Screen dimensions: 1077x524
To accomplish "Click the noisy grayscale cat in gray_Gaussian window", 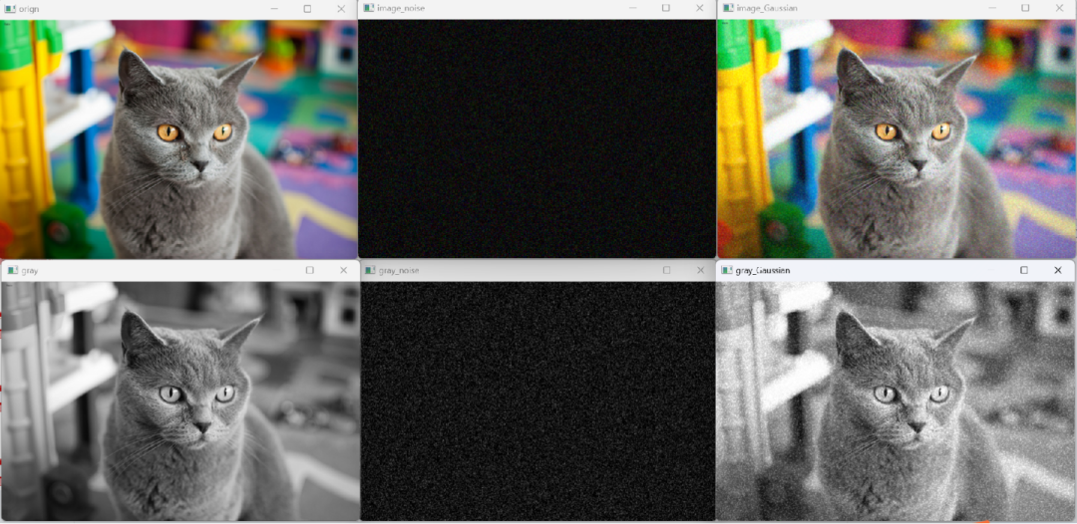I will (896, 401).
